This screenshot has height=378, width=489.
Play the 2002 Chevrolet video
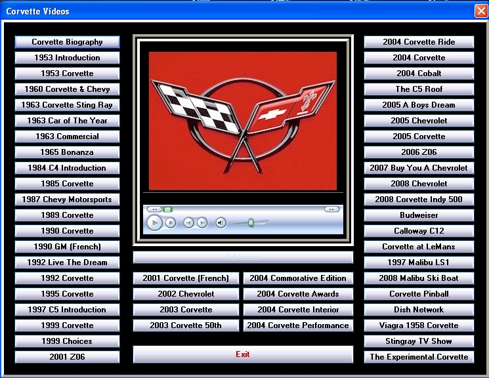pyautogui.click(x=186, y=294)
